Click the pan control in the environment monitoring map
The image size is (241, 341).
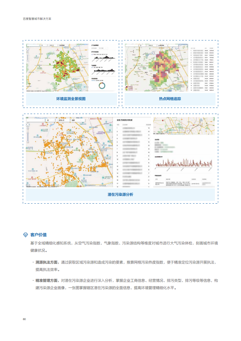[28, 50]
